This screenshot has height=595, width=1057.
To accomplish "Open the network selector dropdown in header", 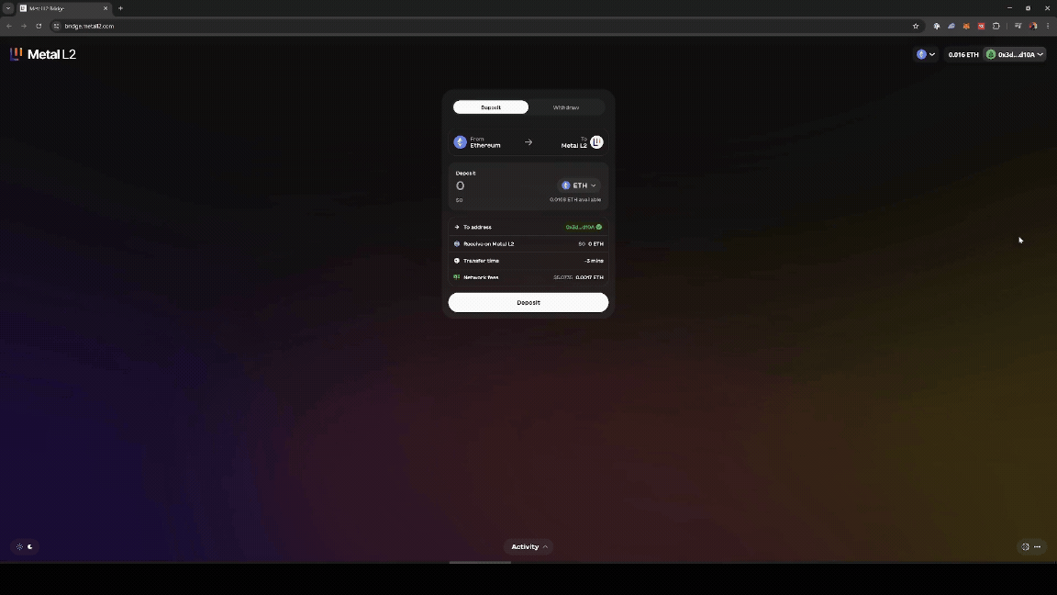I will (x=926, y=55).
